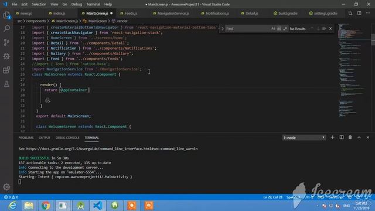The height and width of the screenshot is (211, 375).
Task: Open the Search view in activity bar
Action: tap(6, 29)
